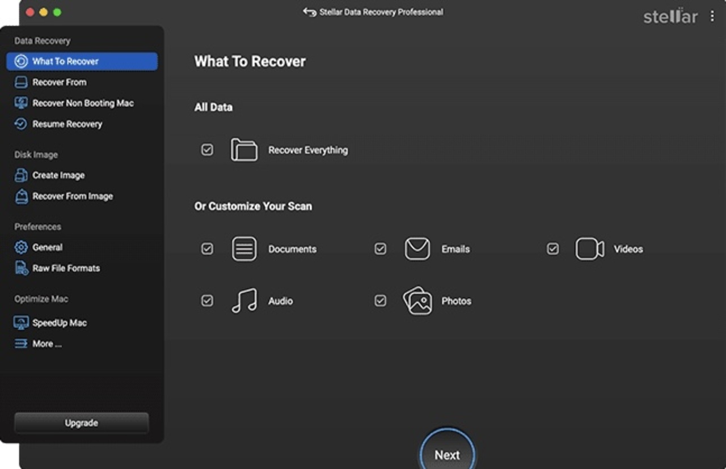Screen dimensions: 726x469
Task: Click the Recover Everything folder icon
Action: [x=244, y=150]
